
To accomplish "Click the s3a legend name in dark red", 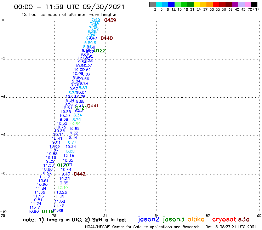I will (x=244, y=219).
